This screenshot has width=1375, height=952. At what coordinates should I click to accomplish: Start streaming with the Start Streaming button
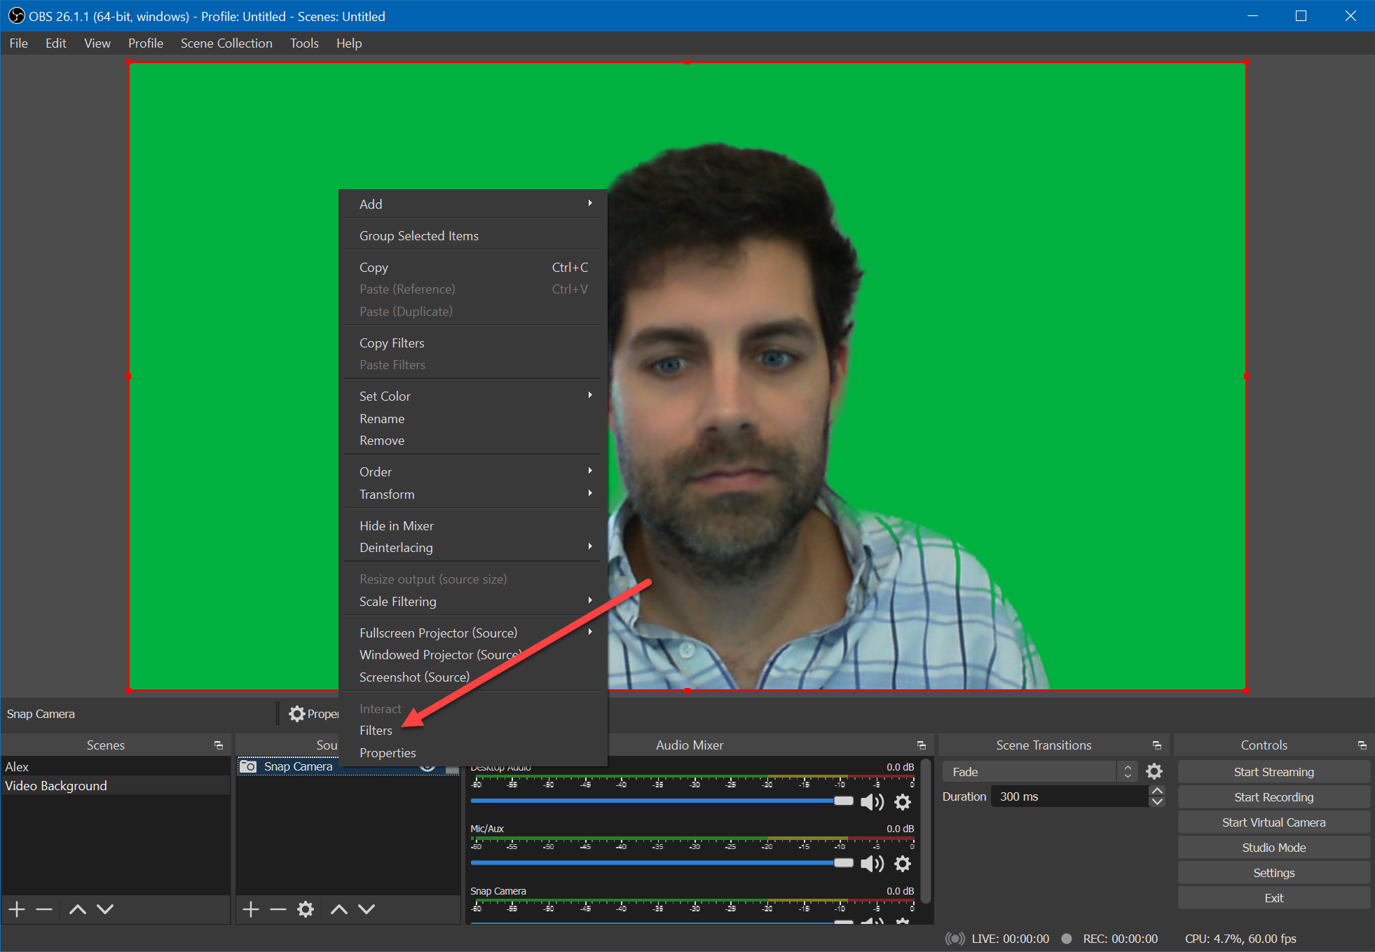click(1273, 771)
